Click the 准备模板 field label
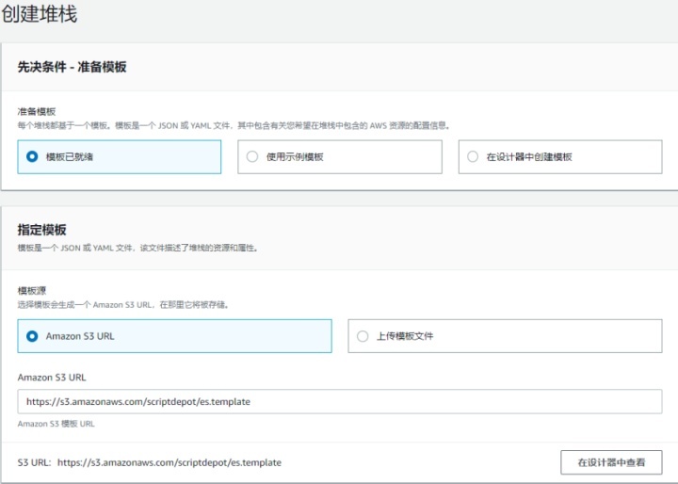678x484 pixels. 37,112
